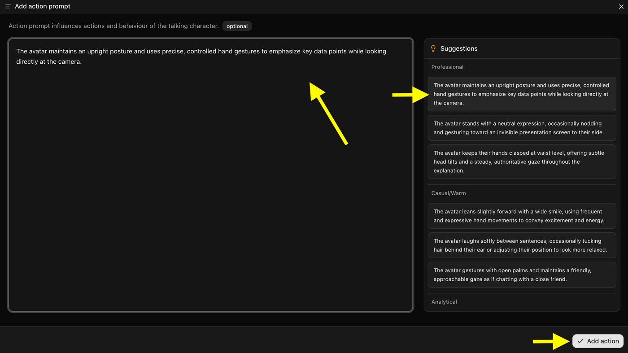Click the Casual/Warm category heading
Viewport: 628px width, 353px height.
tap(449, 193)
